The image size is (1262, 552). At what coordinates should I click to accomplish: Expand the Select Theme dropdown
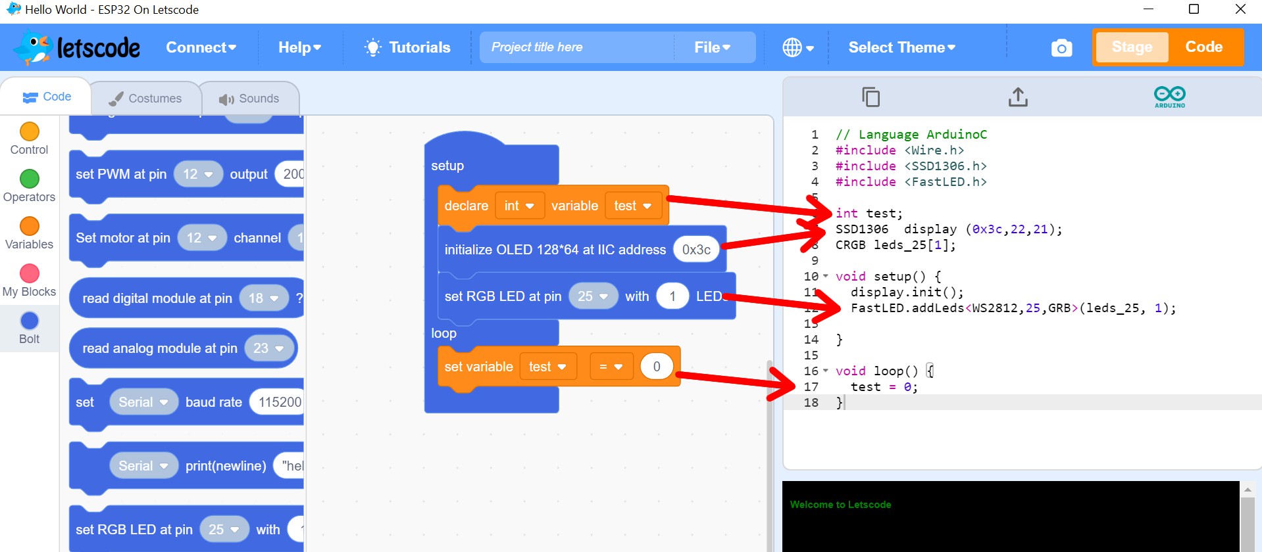(901, 47)
